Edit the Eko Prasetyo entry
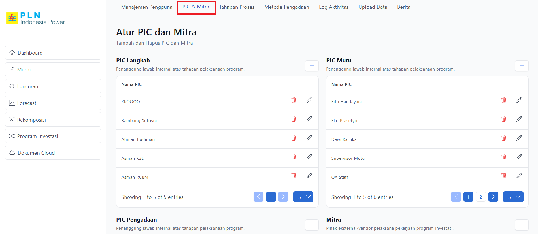The height and width of the screenshot is (234, 538). tap(519, 119)
